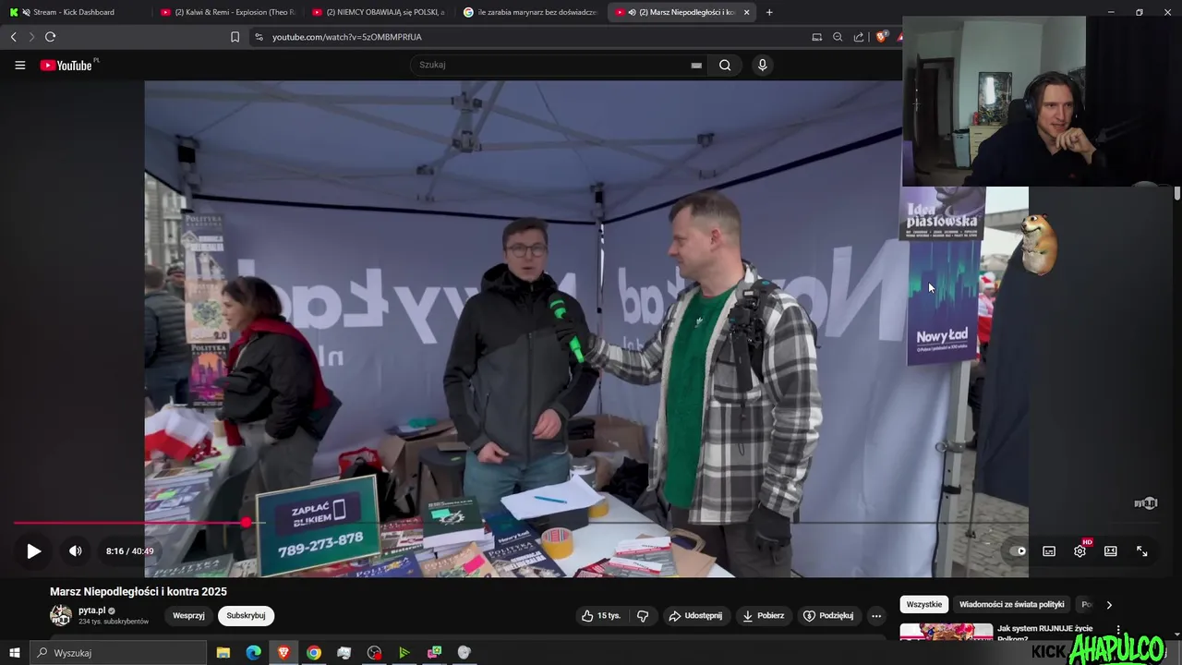This screenshot has height=665, width=1182.
Task: Open more actions three-dot menu below video
Action: click(x=876, y=616)
